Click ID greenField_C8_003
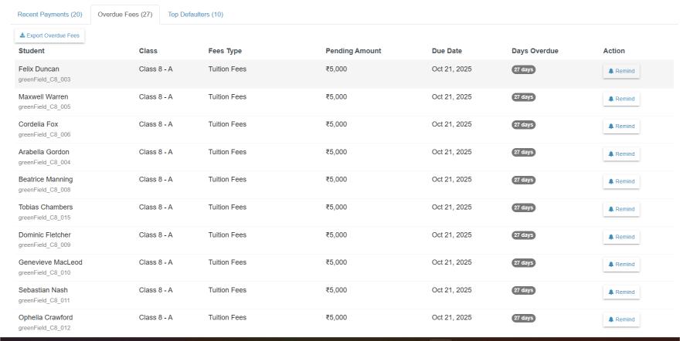Viewport: 680px width, 341px height. coord(44,79)
